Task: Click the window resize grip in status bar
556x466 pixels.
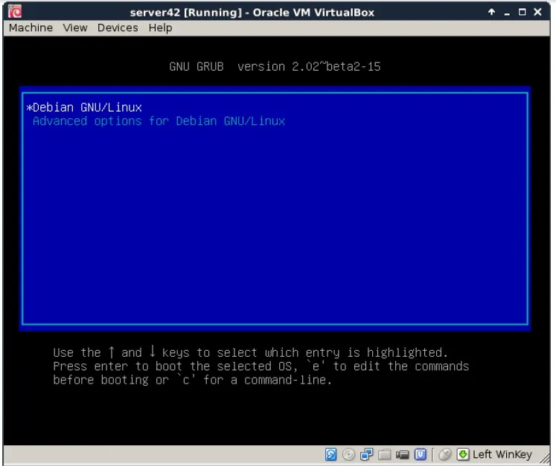Action: click(x=545, y=459)
